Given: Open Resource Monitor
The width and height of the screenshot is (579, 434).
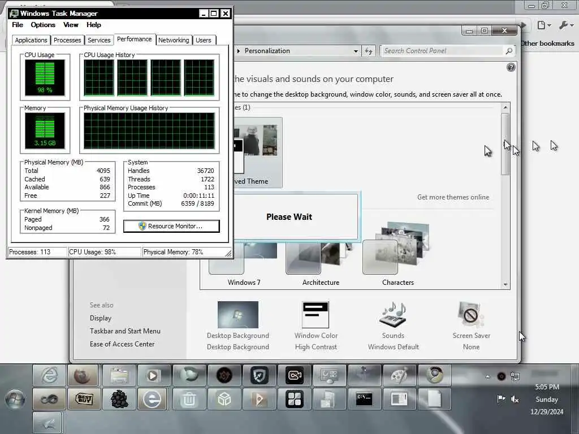Looking at the screenshot, I should pyautogui.click(x=171, y=226).
